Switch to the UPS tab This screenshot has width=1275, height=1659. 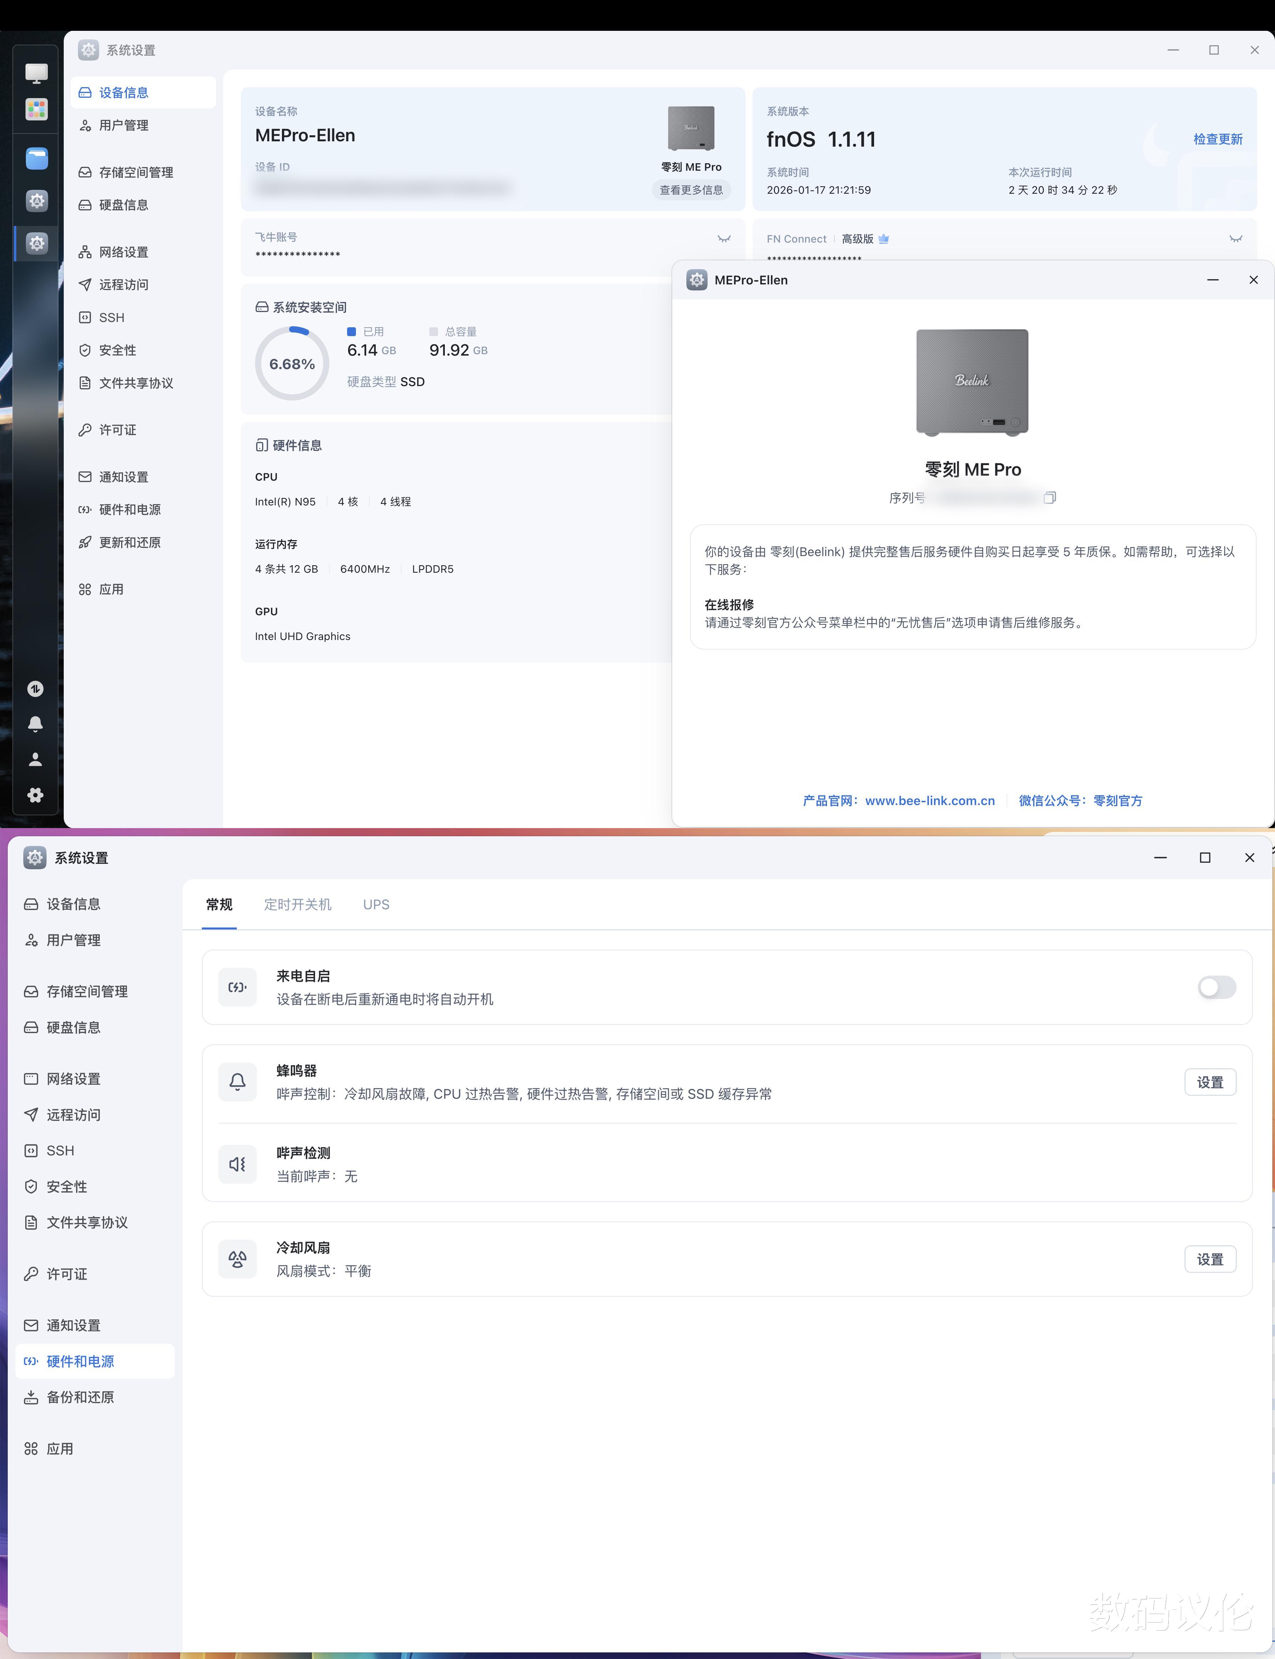pos(376,905)
